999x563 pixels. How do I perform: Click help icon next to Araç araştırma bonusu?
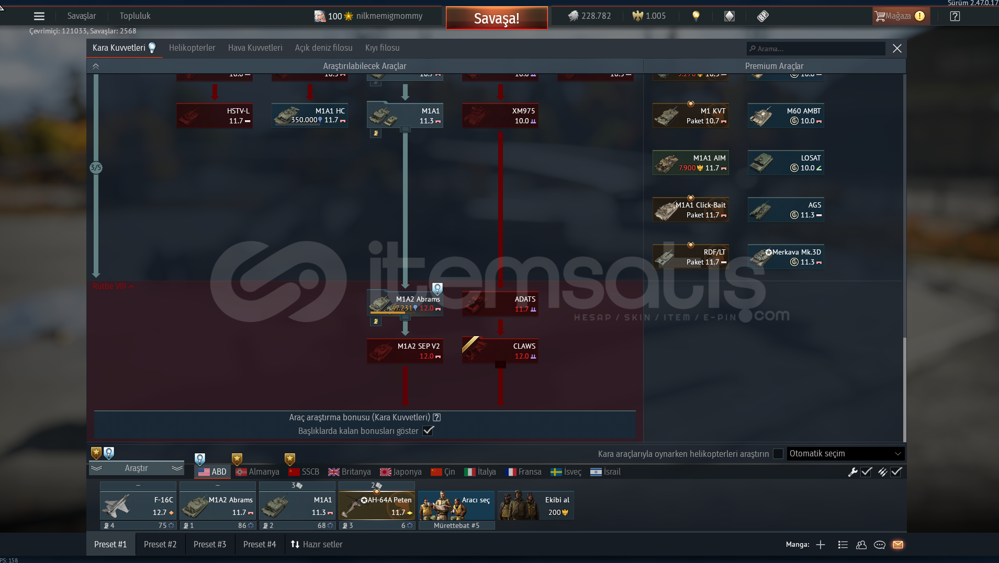click(x=437, y=418)
